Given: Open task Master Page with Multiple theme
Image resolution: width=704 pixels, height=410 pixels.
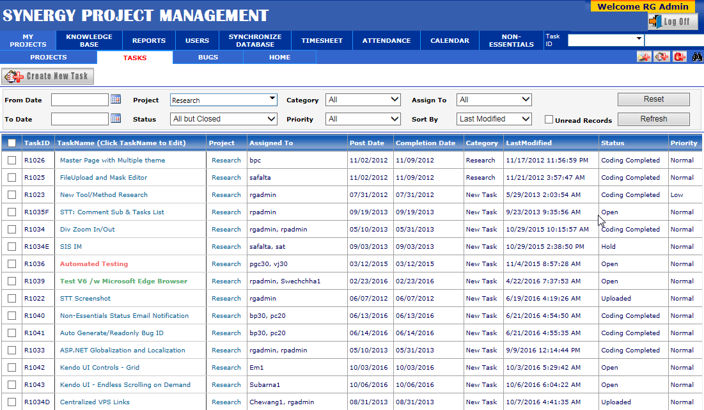Looking at the screenshot, I should [113, 161].
